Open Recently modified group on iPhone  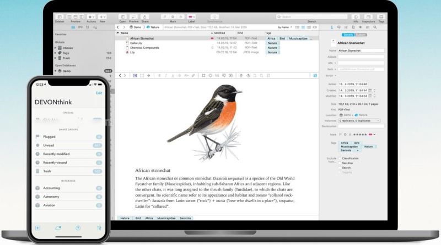[68, 154]
